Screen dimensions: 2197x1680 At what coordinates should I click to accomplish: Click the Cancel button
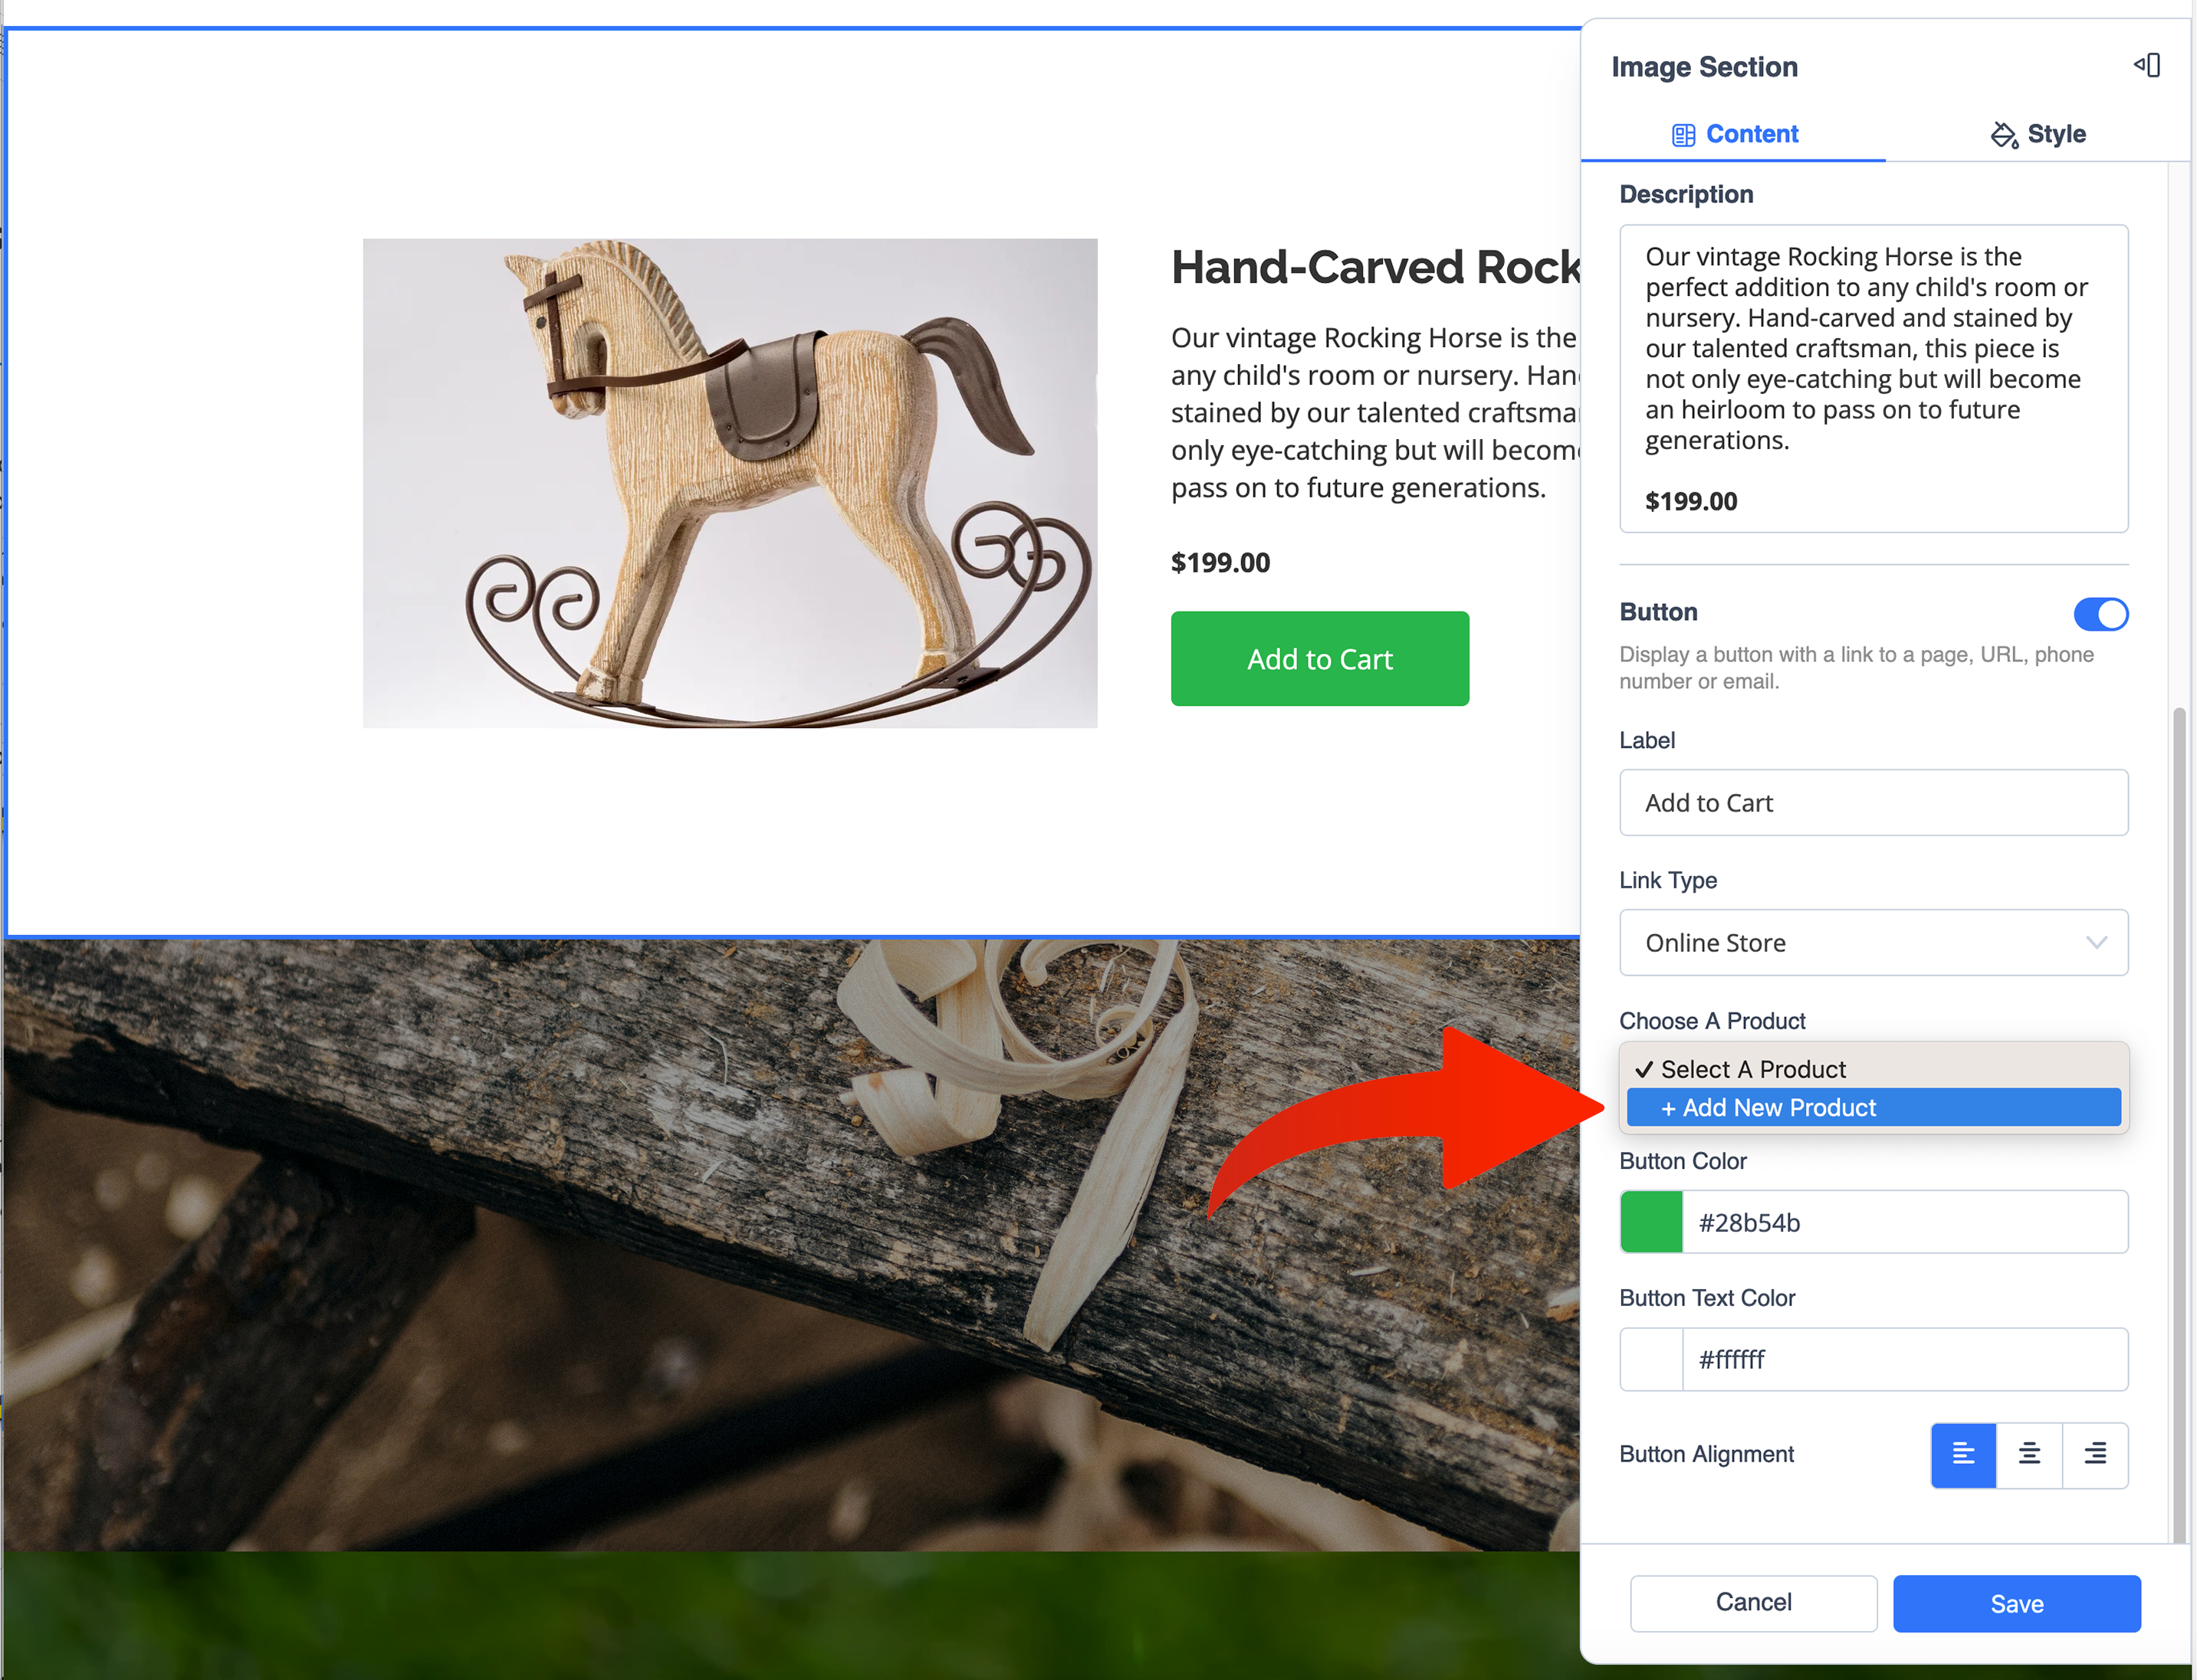pos(1753,1603)
